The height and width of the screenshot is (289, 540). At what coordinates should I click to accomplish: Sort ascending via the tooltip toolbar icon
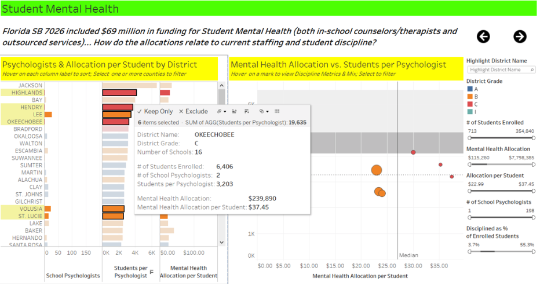click(x=234, y=111)
